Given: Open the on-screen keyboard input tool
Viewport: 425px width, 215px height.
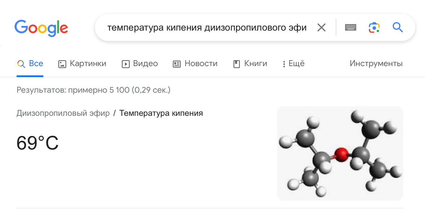Looking at the screenshot, I should click(x=351, y=28).
